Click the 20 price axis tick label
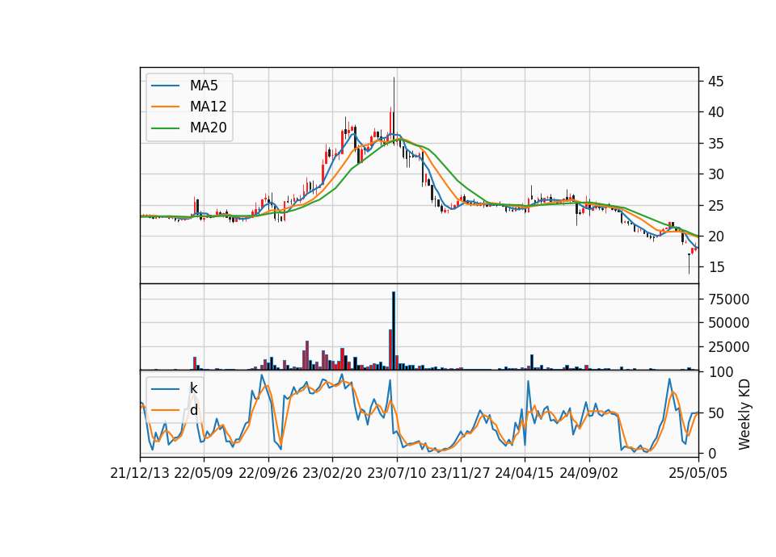The image size is (776, 557). (715, 237)
